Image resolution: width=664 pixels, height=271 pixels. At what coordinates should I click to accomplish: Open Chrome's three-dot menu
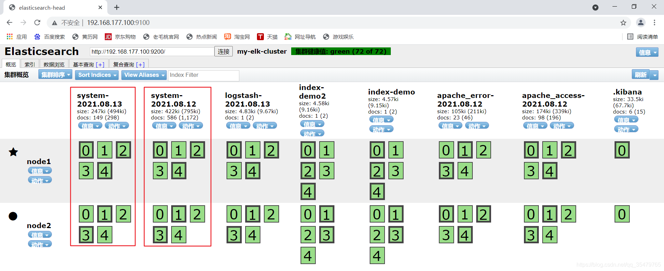click(x=654, y=22)
